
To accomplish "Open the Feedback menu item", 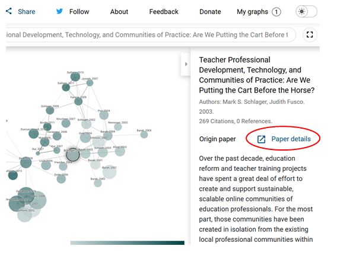I will tap(164, 12).
